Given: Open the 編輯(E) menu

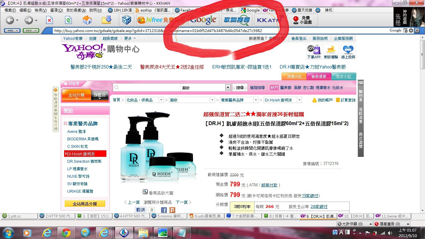Looking at the screenshot, I should click(x=25, y=10).
